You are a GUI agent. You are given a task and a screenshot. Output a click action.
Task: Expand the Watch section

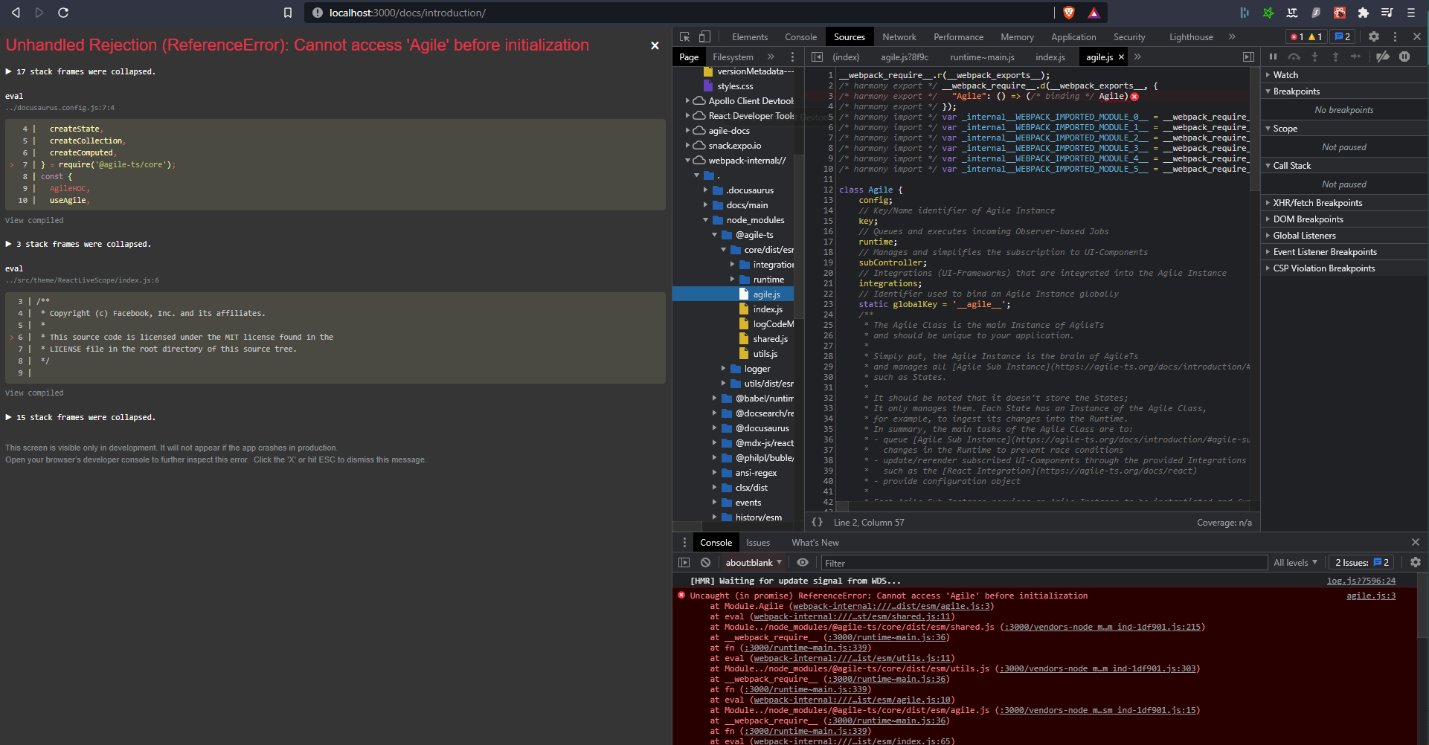(1285, 74)
